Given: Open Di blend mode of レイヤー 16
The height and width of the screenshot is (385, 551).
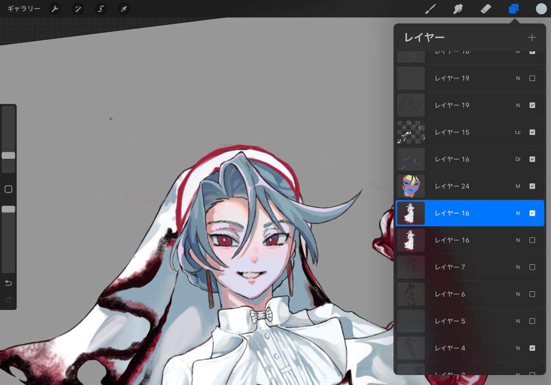Looking at the screenshot, I should click(x=517, y=159).
